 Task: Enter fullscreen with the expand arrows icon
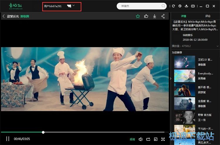pos(163,139)
